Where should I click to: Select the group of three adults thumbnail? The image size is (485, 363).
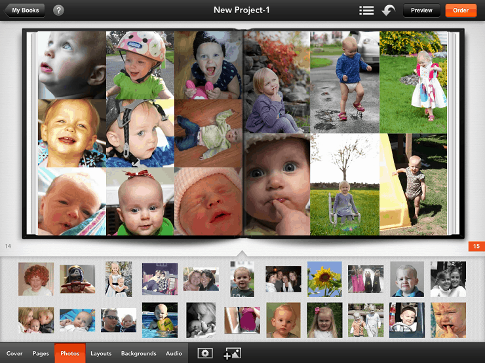pyautogui.click(x=283, y=279)
